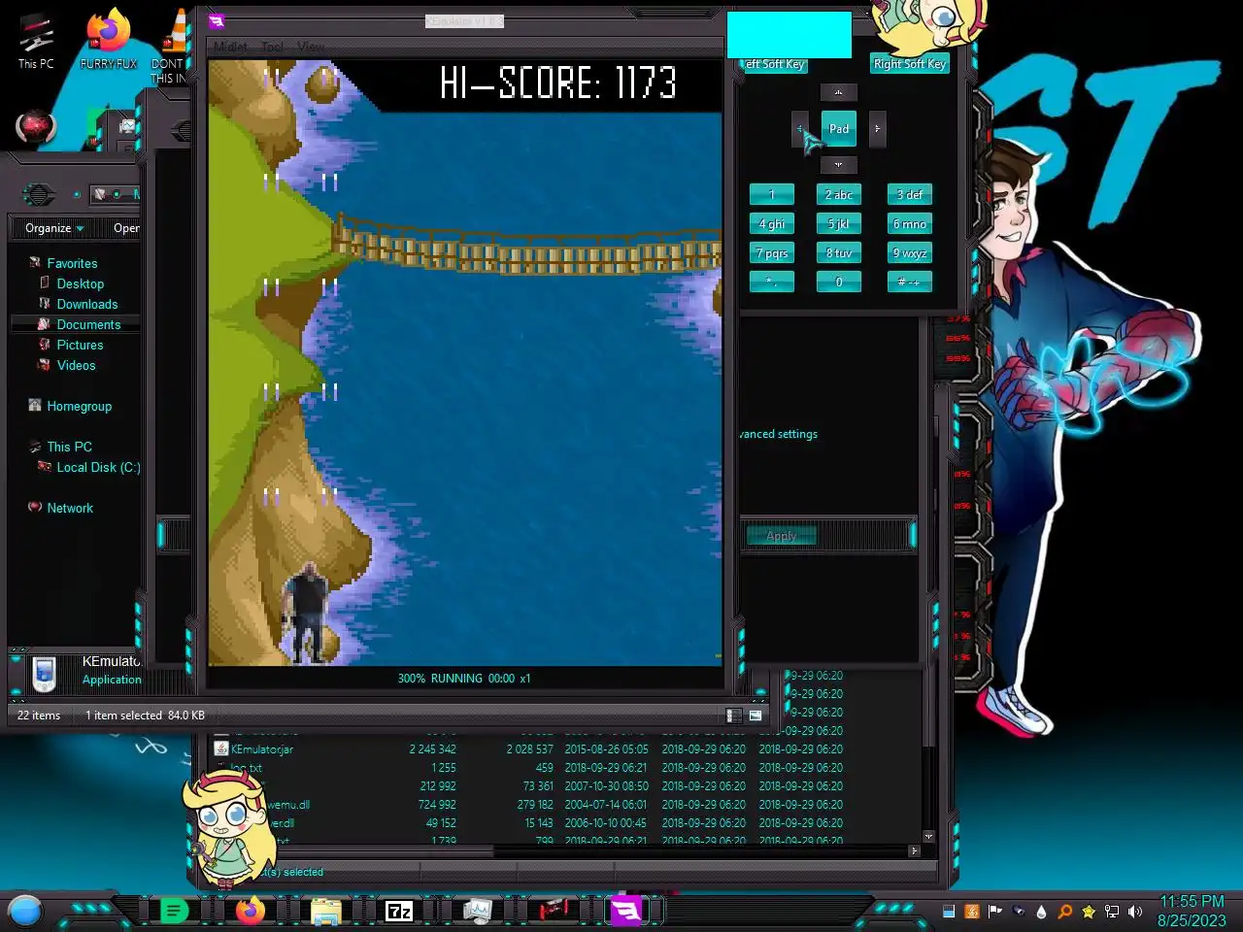
Task: Click the keypad left arrow beside Pad
Action: [800, 128]
